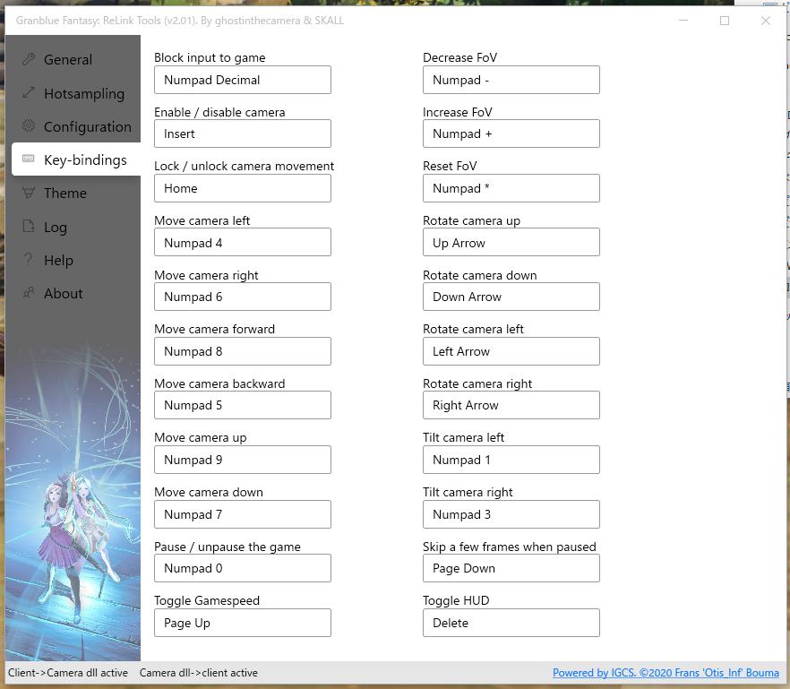Click the Skip a few frames when paused label
Viewport: 790px width, 689px height.
(x=510, y=547)
